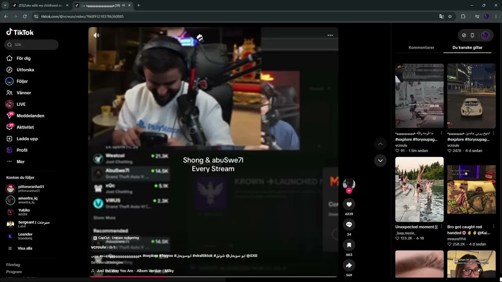Open the browser Extensions menu

pos(463,16)
